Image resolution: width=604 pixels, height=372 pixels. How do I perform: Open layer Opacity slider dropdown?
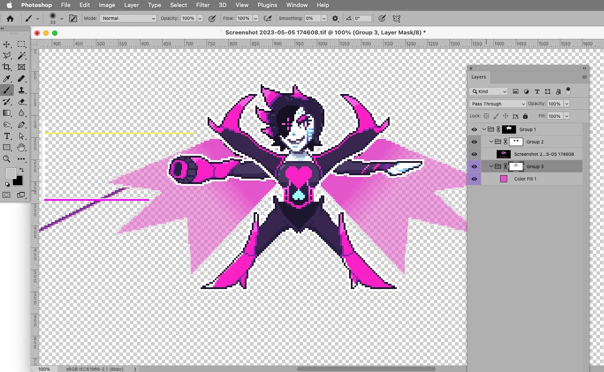click(566, 104)
